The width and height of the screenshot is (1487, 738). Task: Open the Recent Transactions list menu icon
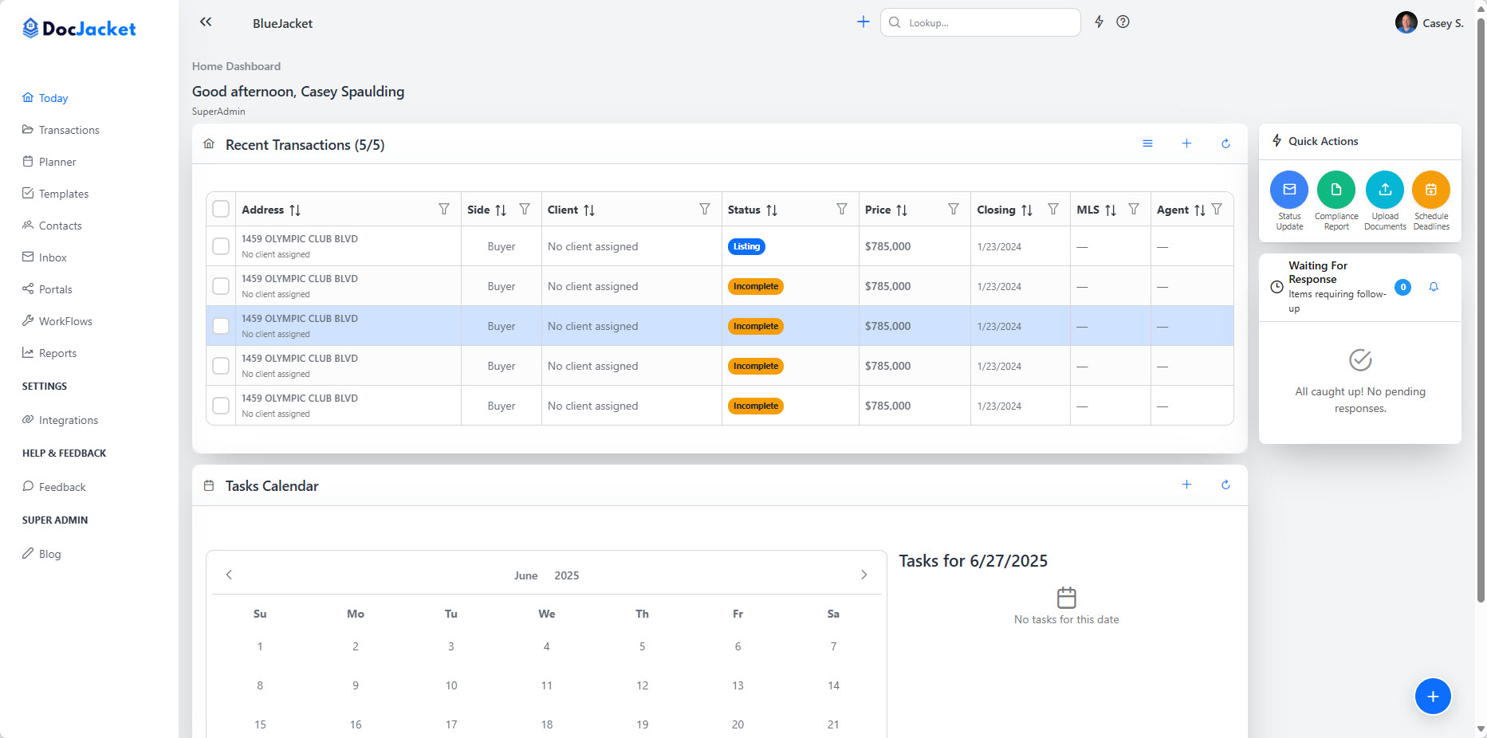(x=1147, y=143)
